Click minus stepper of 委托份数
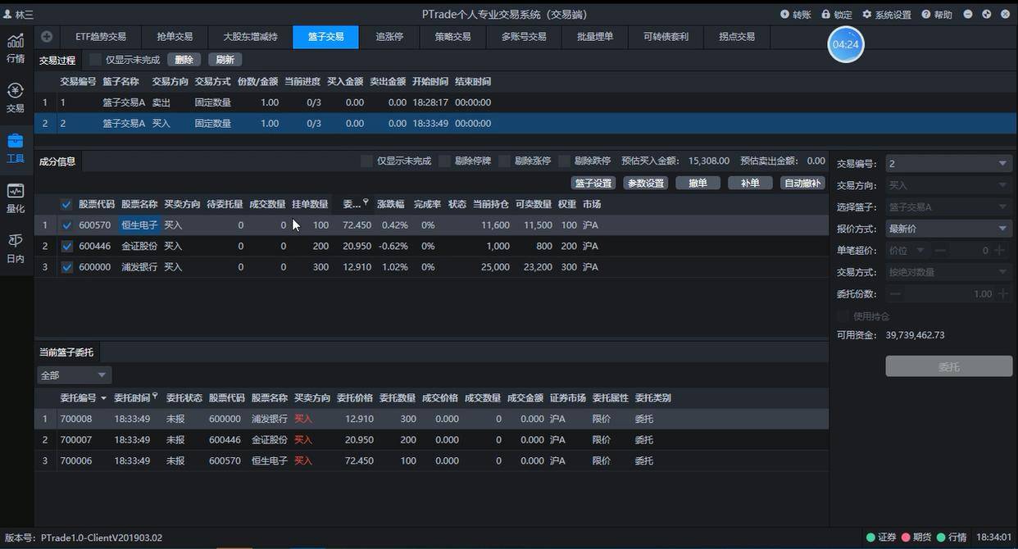Screen dimensions: 1018x549 (x=896, y=293)
